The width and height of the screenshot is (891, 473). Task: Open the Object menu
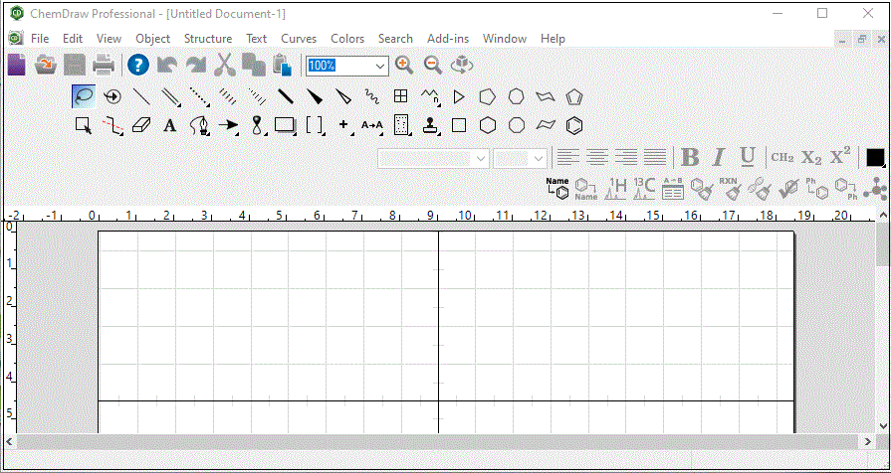pos(153,39)
